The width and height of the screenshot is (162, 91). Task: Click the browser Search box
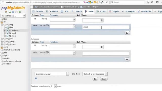pyautogui.click(x=128, y=2)
